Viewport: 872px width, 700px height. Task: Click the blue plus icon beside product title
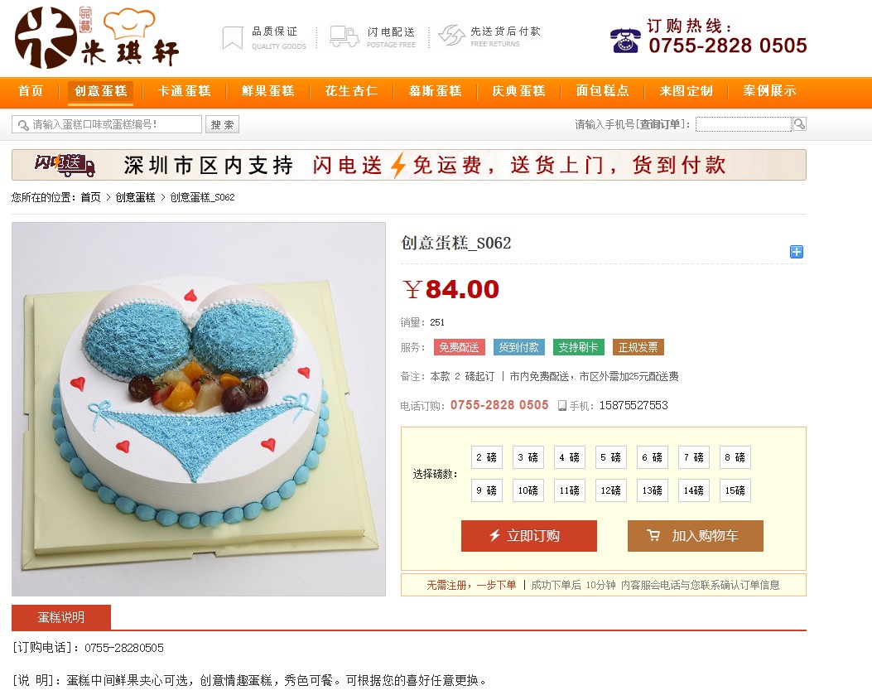797,252
